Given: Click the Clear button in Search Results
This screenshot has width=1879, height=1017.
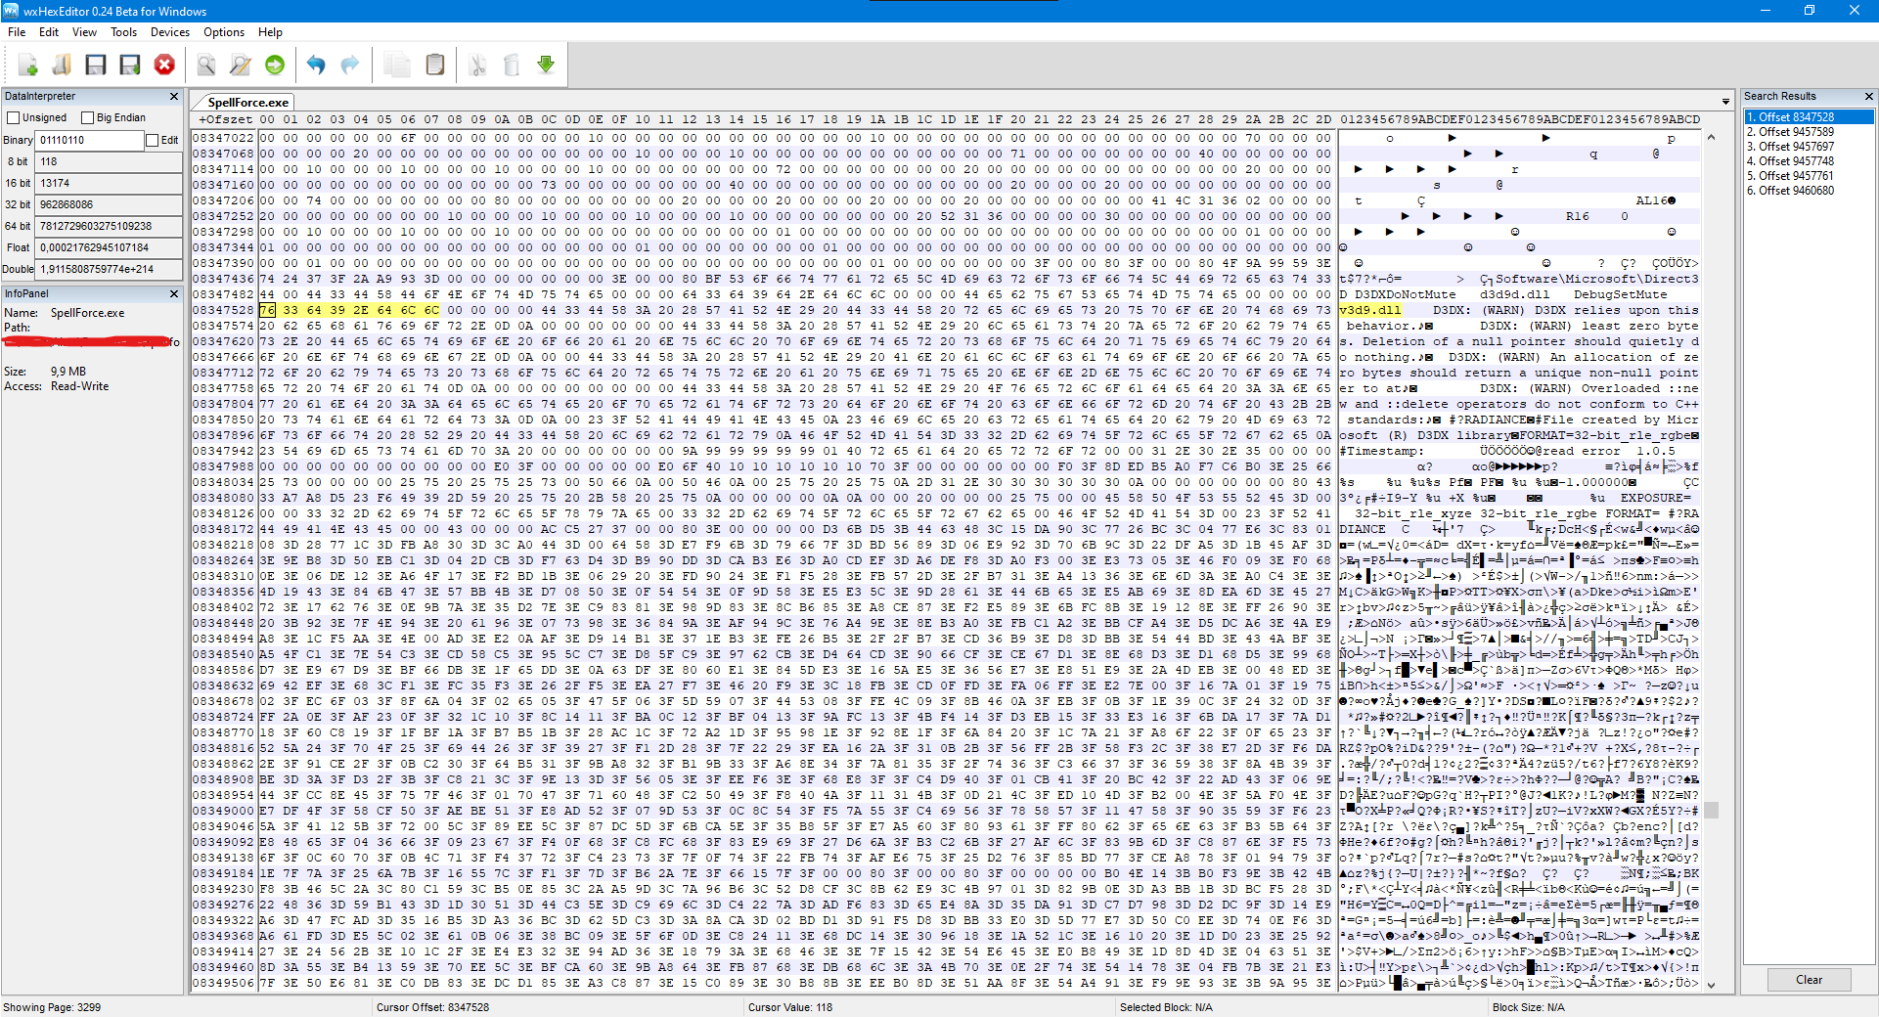Looking at the screenshot, I should [1809, 980].
